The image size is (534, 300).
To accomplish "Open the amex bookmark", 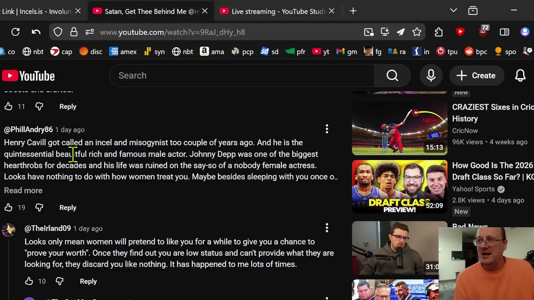I will coord(123,52).
